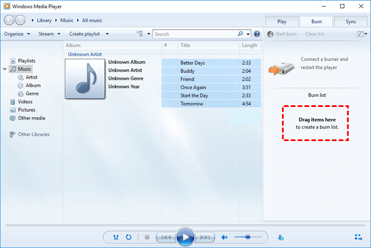This screenshot has width=371, height=248.
Task: Sort by the Length column header
Action: (249, 46)
